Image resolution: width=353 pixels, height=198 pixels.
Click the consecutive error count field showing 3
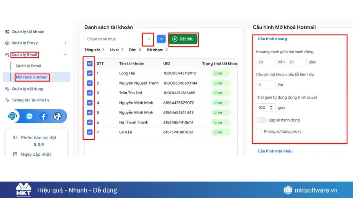[266, 85]
